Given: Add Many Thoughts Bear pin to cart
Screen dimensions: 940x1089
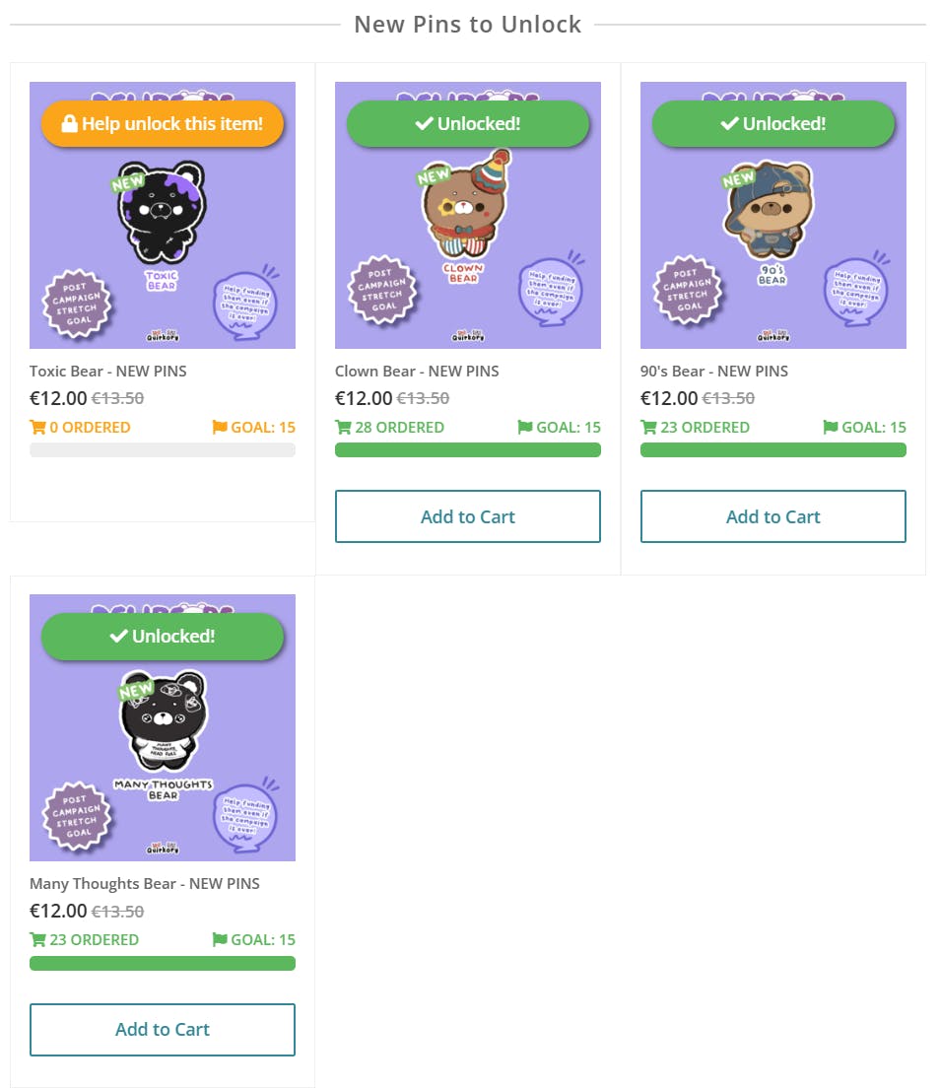Looking at the screenshot, I should [163, 1029].
